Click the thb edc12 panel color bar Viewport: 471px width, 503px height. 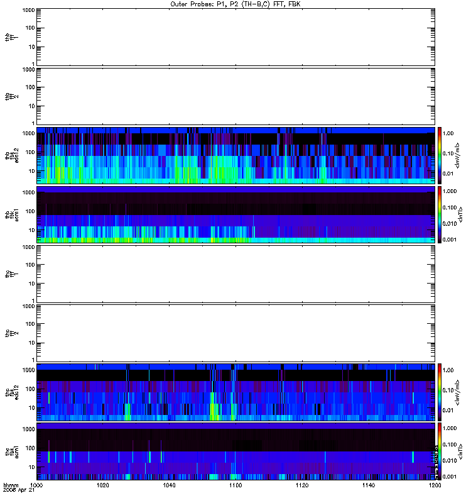pyautogui.click(x=440, y=155)
